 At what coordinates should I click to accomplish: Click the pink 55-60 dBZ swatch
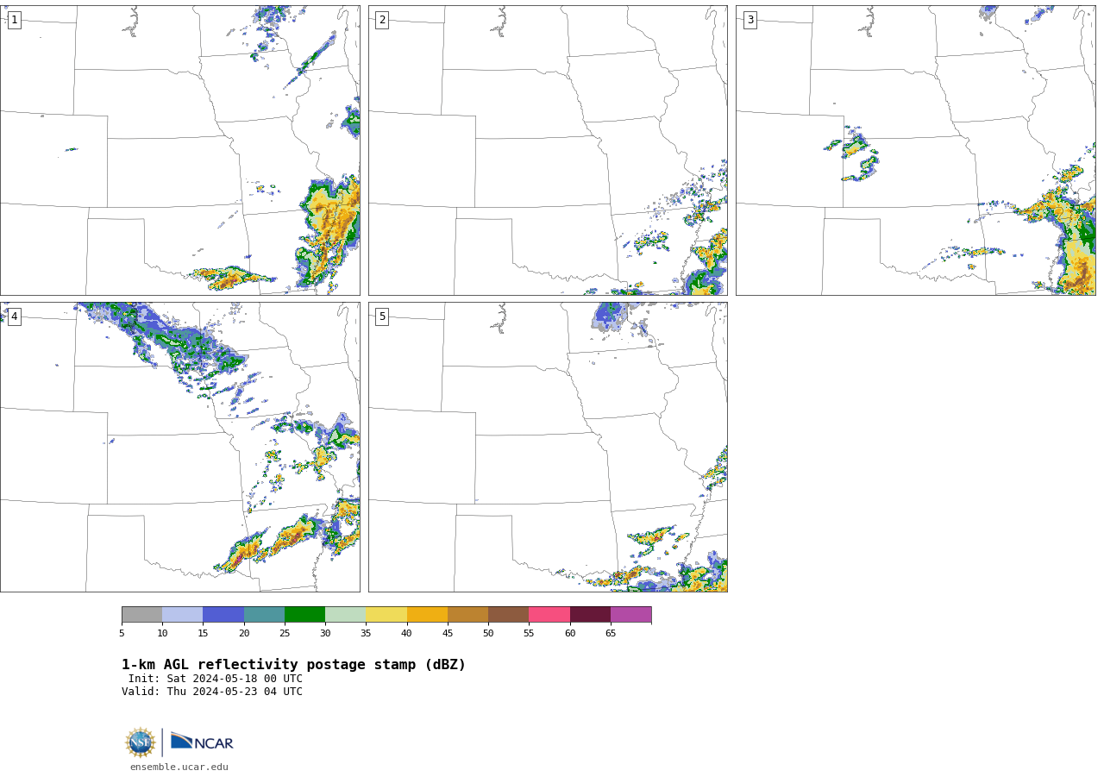549,615
